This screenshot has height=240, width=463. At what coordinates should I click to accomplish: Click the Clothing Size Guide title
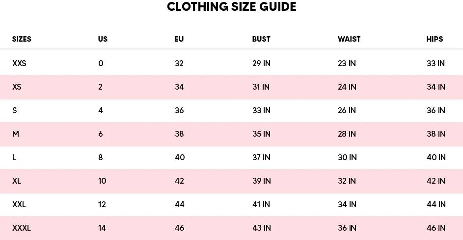231,7
